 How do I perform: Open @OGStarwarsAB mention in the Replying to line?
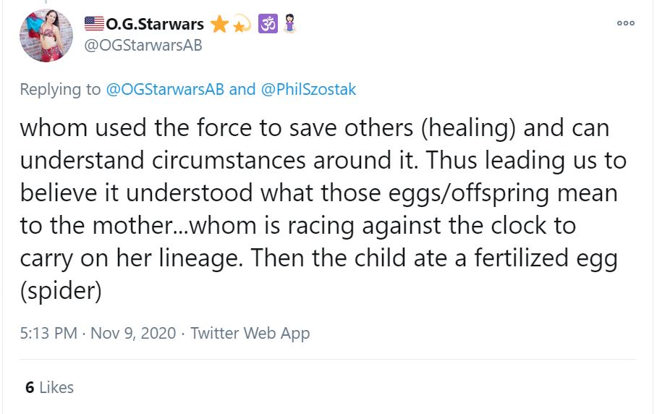coord(165,89)
